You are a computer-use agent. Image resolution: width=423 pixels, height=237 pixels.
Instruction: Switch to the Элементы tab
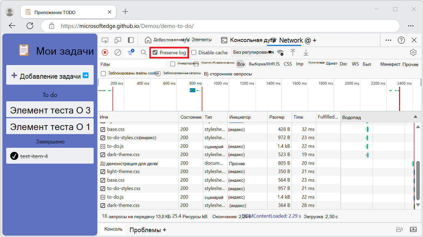point(201,40)
